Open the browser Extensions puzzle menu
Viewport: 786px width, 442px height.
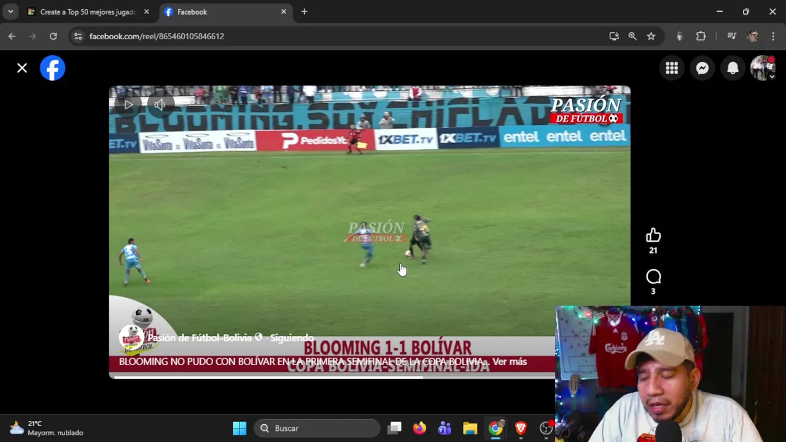pos(701,36)
